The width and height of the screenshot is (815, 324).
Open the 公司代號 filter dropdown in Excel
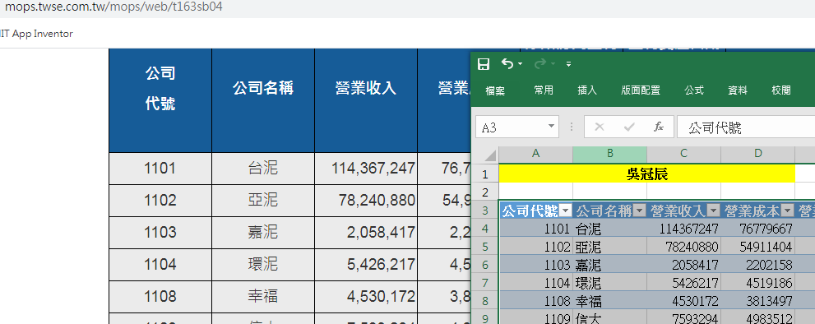(x=566, y=211)
